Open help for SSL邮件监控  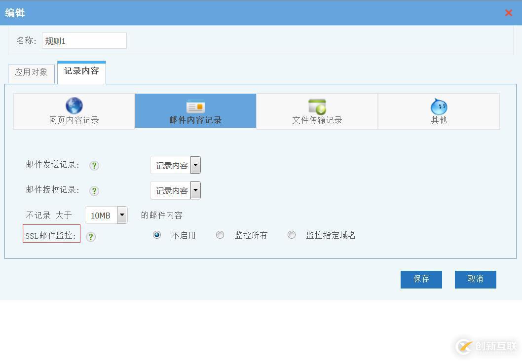(90, 237)
